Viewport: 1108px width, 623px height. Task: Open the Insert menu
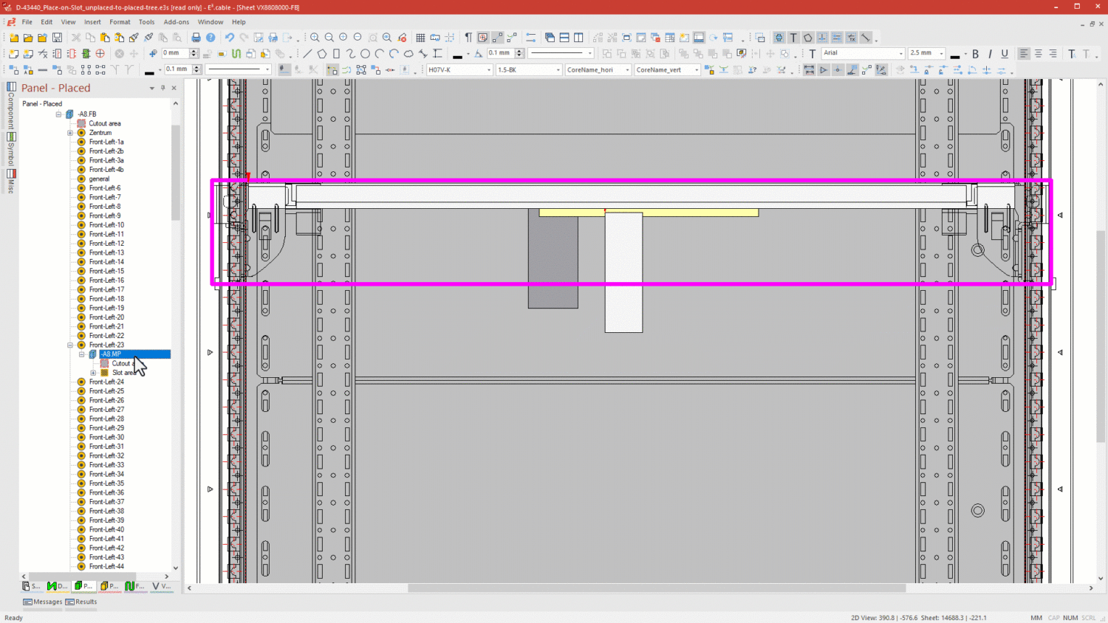click(92, 22)
